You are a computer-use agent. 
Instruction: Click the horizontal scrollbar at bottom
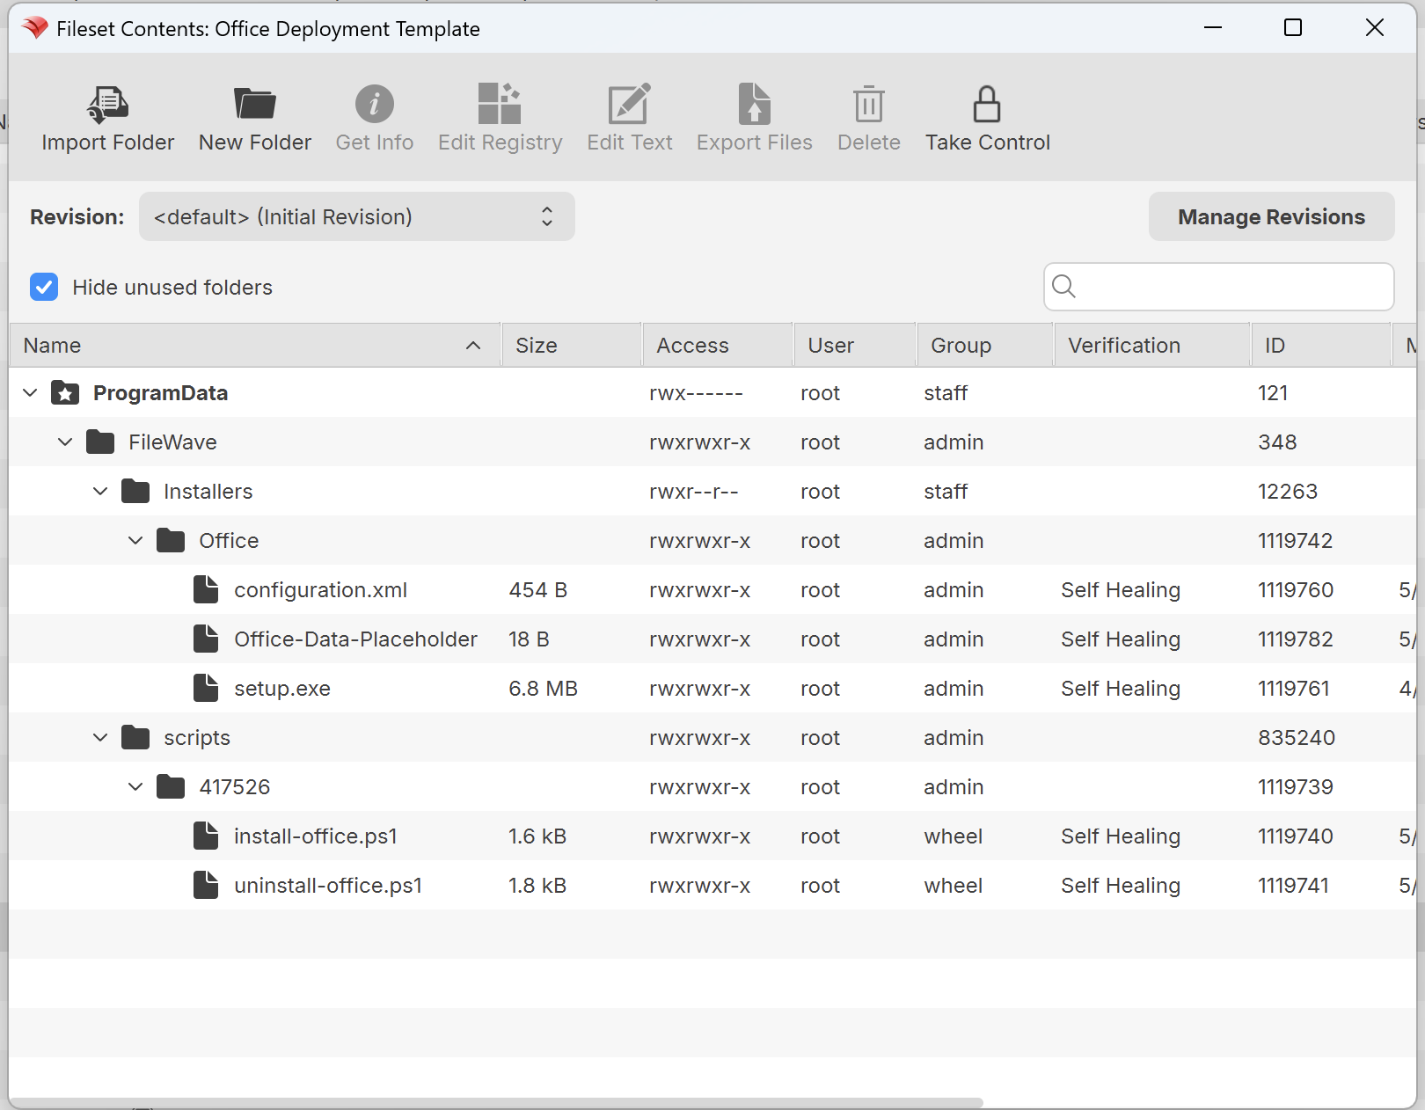[x=496, y=1103]
